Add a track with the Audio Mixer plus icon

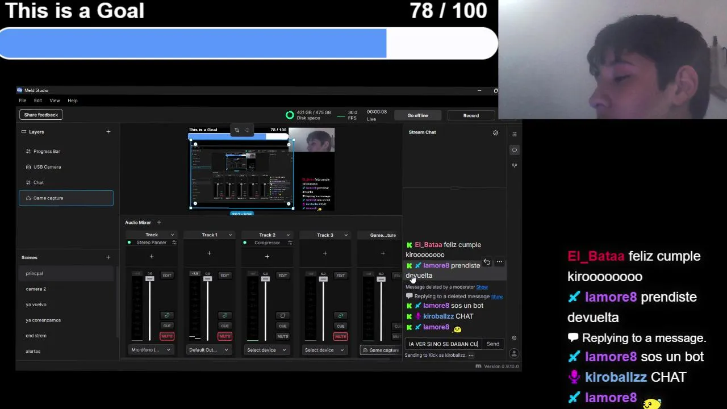point(159,223)
